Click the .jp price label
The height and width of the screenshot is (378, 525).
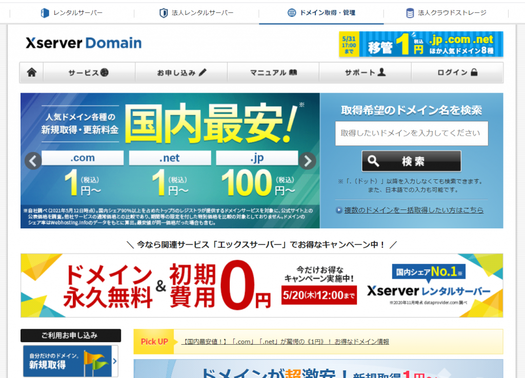(x=257, y=158)
